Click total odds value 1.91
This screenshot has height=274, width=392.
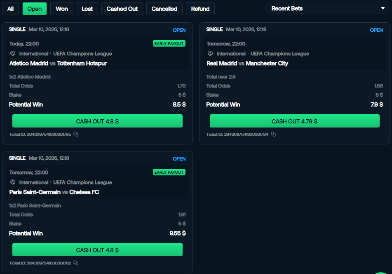pyautogui.click(x=182, y=215)
